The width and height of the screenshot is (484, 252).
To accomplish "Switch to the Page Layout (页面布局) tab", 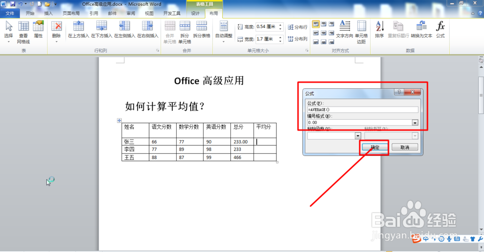I will [71, 13].
